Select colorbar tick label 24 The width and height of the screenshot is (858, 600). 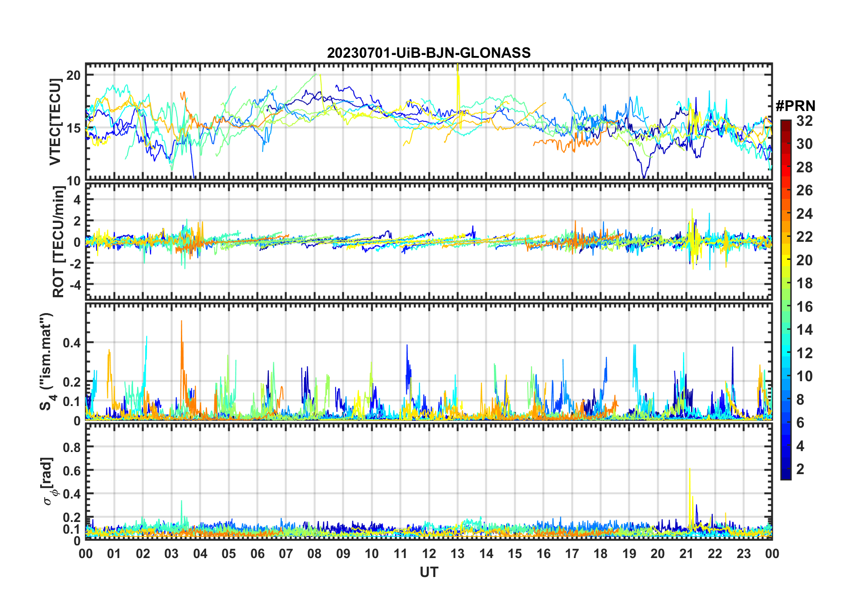804,213
